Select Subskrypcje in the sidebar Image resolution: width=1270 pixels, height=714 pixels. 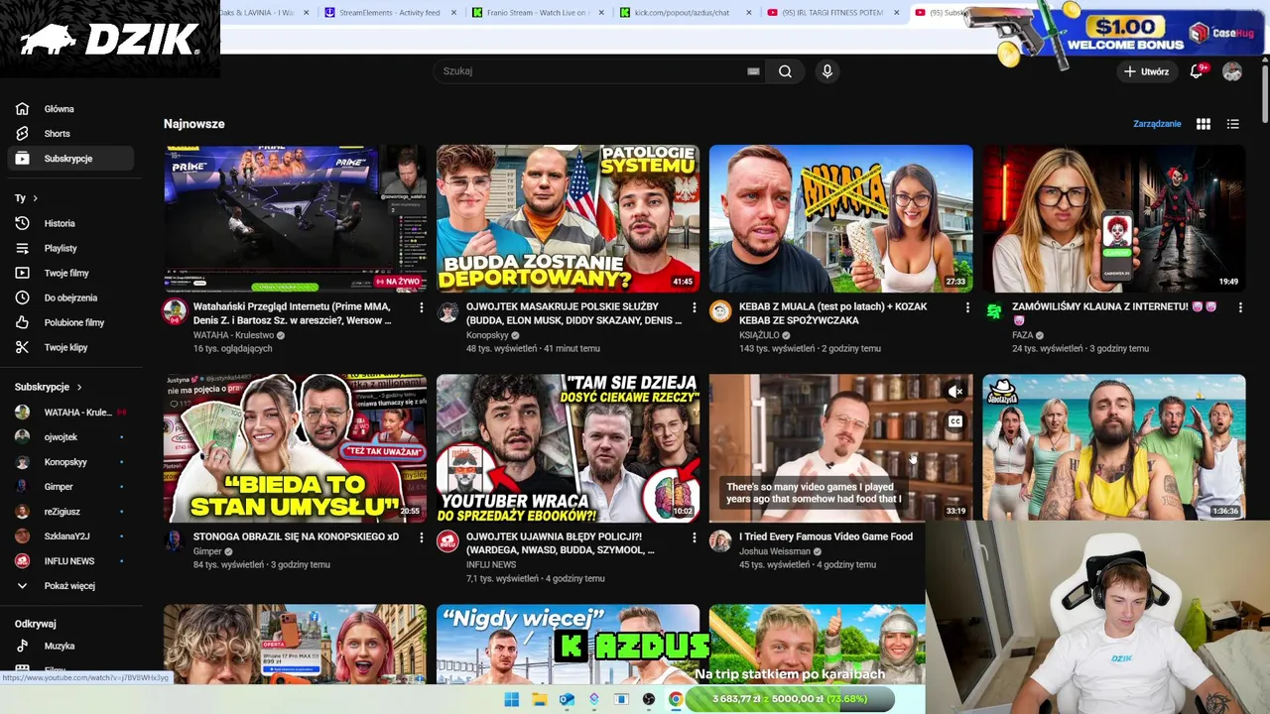(x=69, y=159)
